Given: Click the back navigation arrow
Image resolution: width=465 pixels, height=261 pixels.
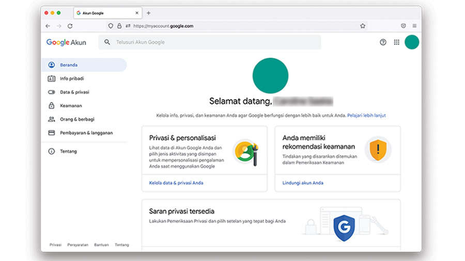Looking at the screenshot, I should tap(48, 26).
